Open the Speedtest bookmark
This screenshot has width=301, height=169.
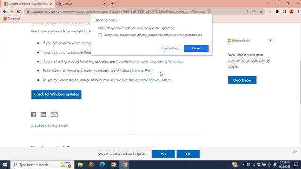coord(11,19)
